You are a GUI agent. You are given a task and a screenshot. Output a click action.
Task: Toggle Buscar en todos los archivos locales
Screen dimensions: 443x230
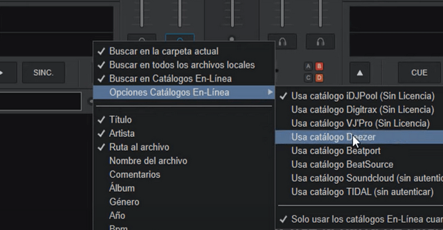184,65
